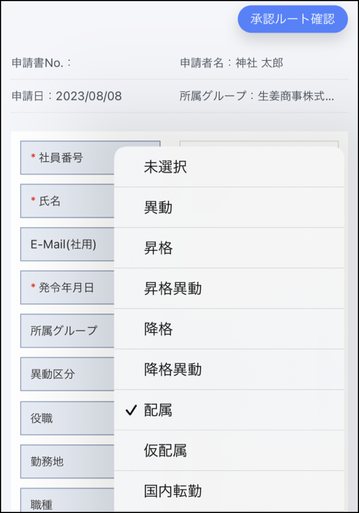Click the 役職 field label
359x513 pixels.
coord(41,418)
